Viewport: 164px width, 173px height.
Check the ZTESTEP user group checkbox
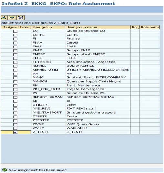(x=15, y=121)
